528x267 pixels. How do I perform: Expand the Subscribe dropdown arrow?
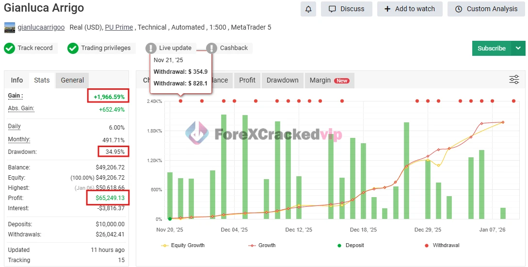pyautogui.click(x=518, y=48)
